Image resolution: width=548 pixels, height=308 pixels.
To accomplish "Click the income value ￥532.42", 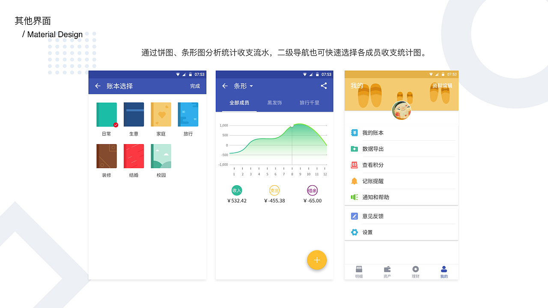I will [237, 201].
